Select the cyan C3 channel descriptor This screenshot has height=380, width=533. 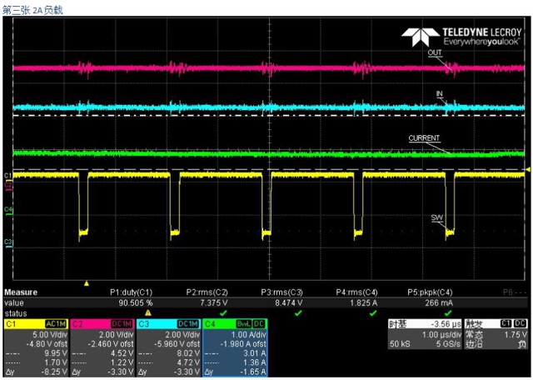click(x=169, y=347)
